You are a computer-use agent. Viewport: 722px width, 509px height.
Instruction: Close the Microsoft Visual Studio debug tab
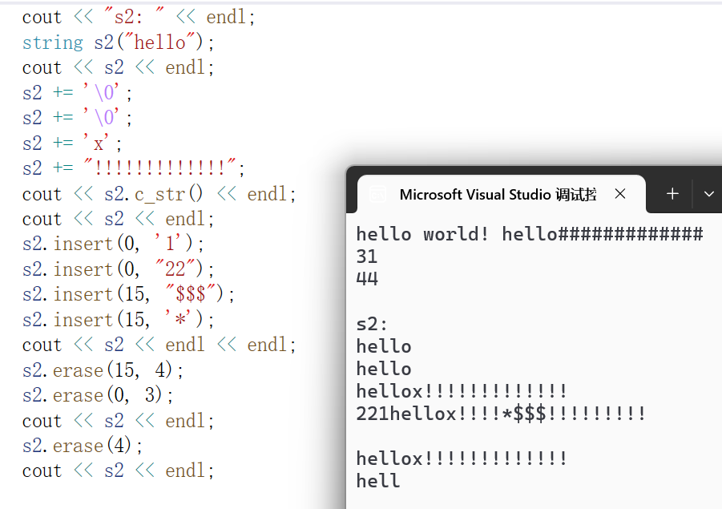[x=619, y=194]
